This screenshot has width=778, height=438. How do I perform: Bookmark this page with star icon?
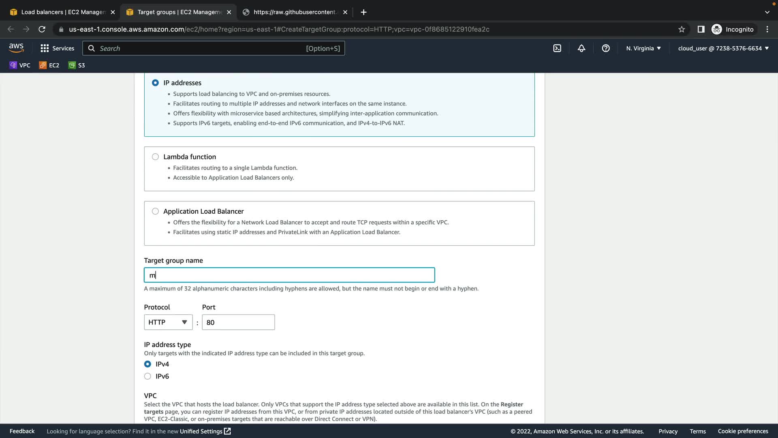coord(682,29)
